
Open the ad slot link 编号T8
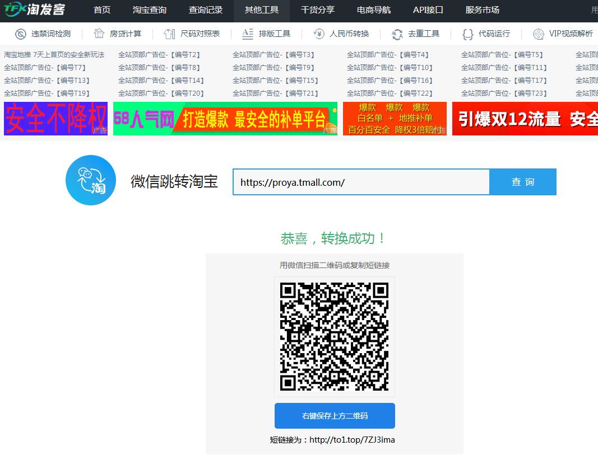click(x=159, y=68)
